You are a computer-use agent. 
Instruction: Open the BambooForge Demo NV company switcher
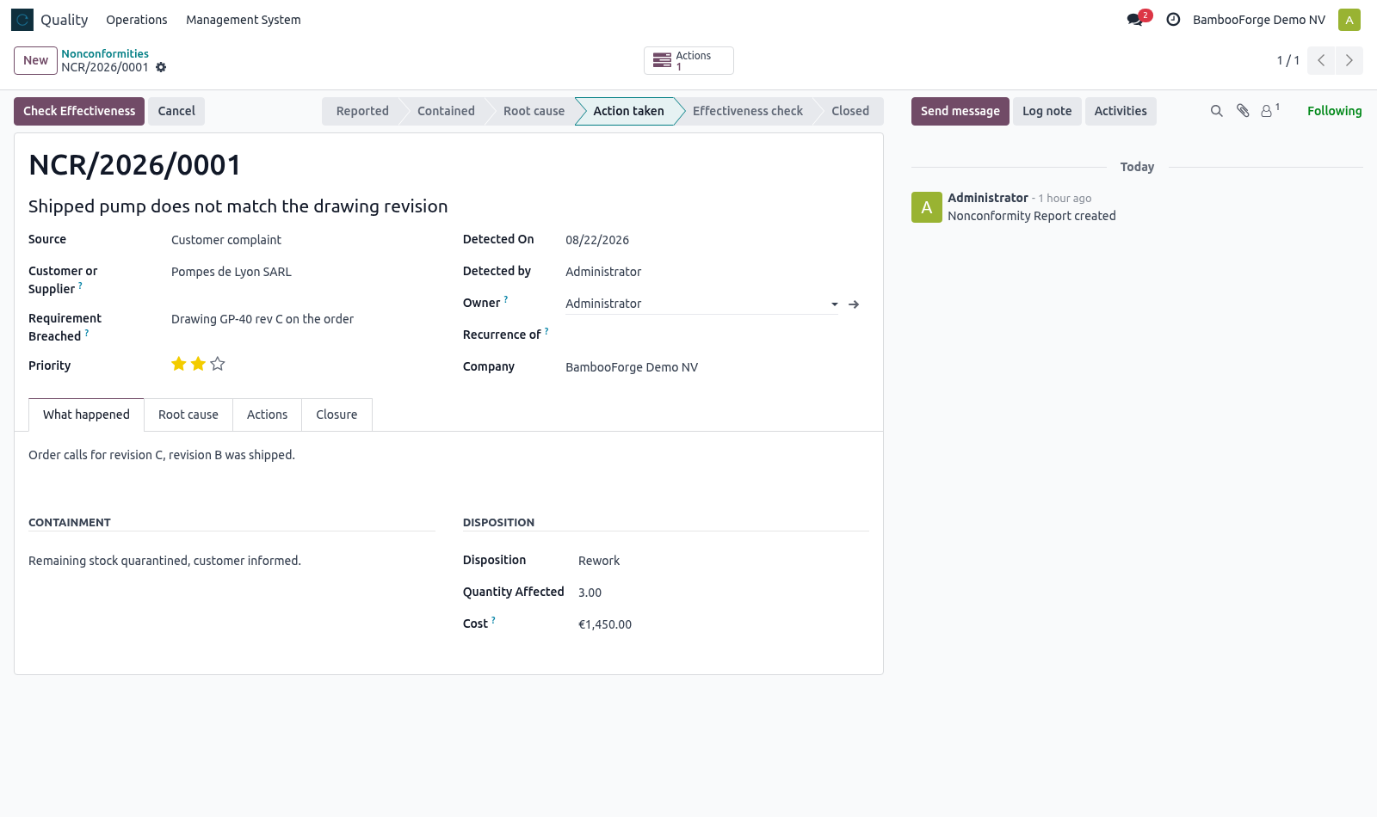(x=1259, y=20)
